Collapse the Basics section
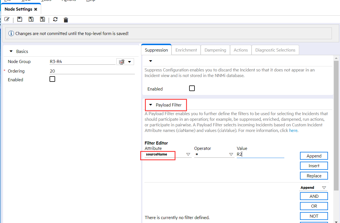The image size is (340, 223). tap(11, 52)
